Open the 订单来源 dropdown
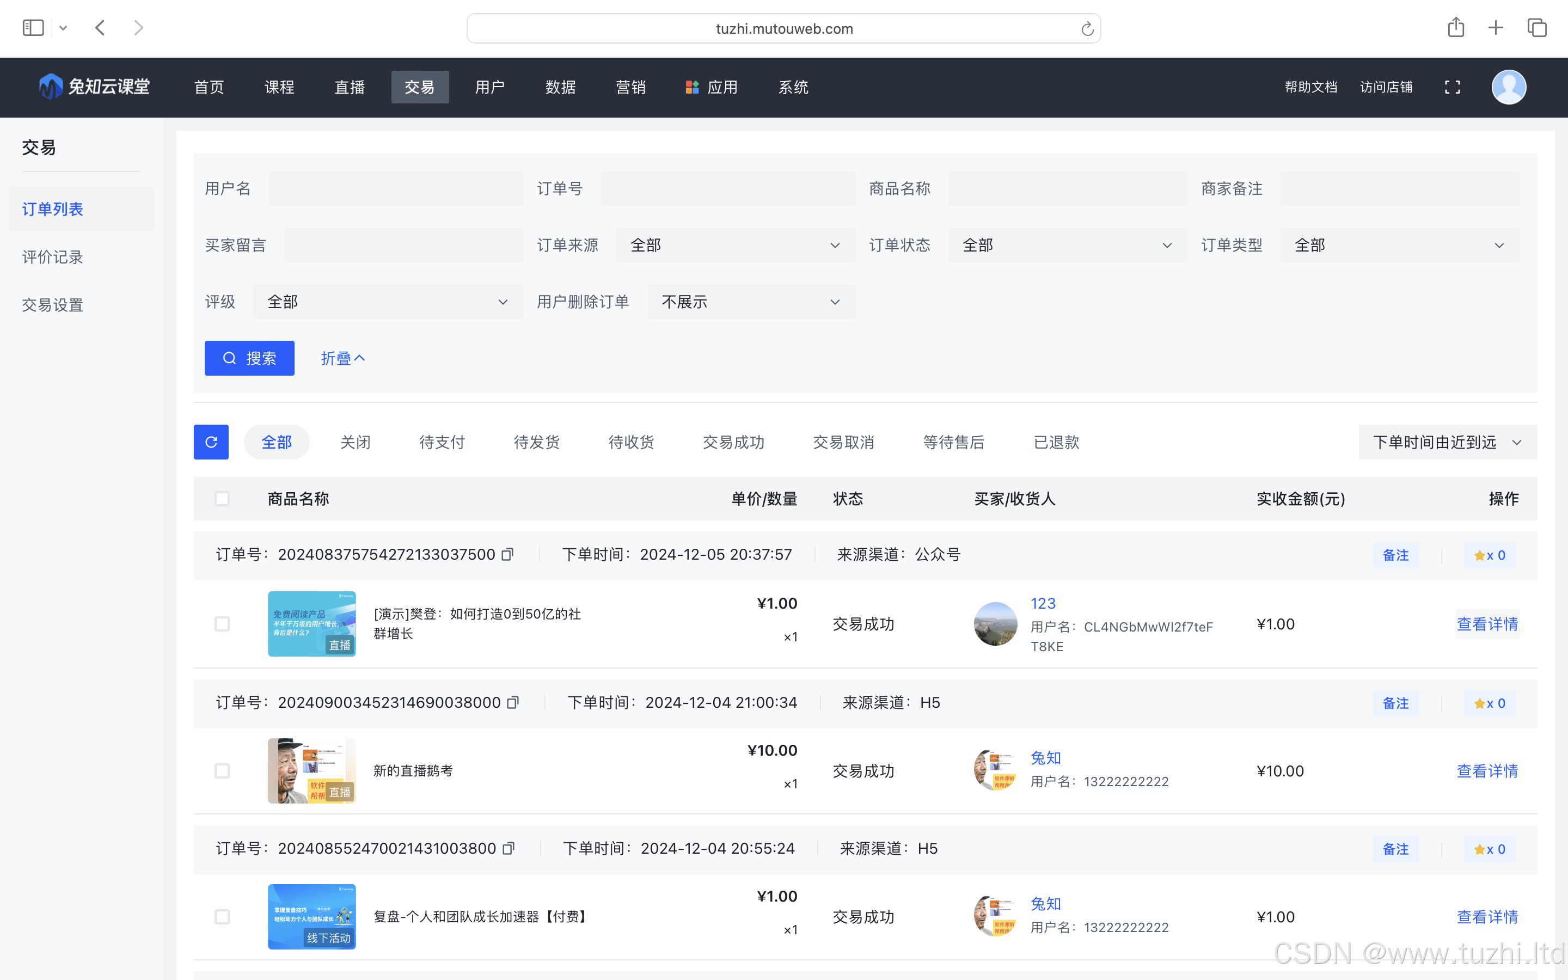 [x=735, y=245]
